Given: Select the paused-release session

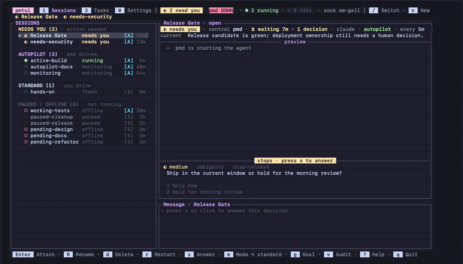Looking at the screenshot, I should coord(83,123).
